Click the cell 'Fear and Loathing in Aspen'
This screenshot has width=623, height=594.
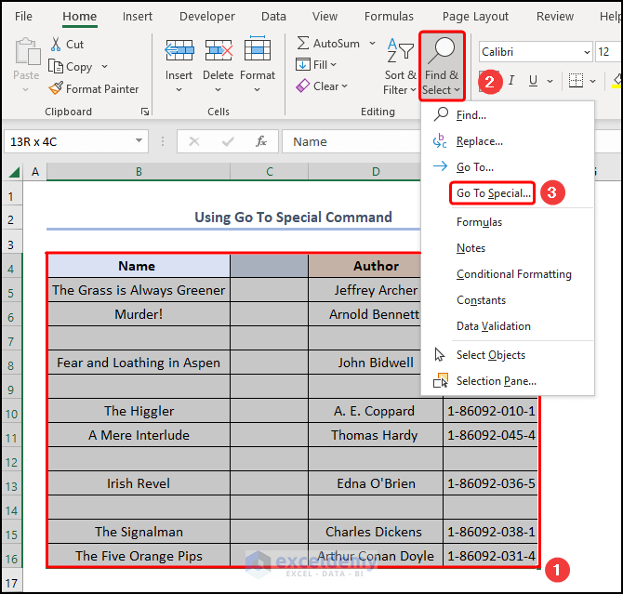(139, 363)
